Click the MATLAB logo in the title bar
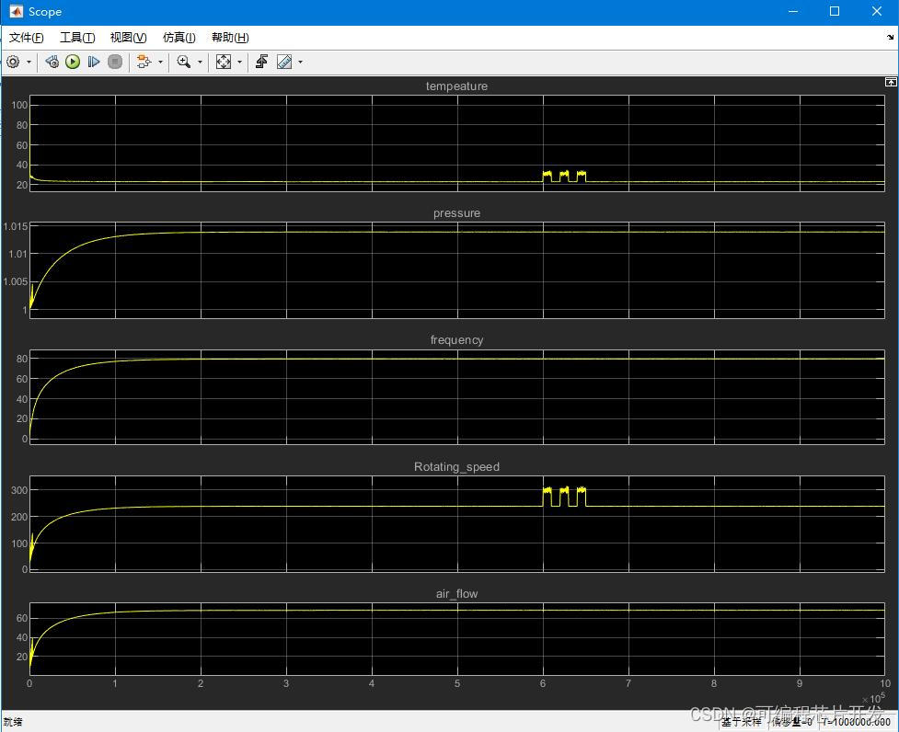Viewport: 899px width, 732px height. [16, 11]
